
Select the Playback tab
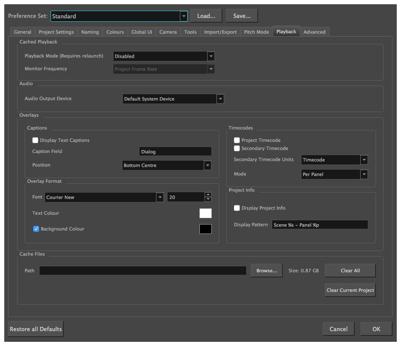[286, 32]
